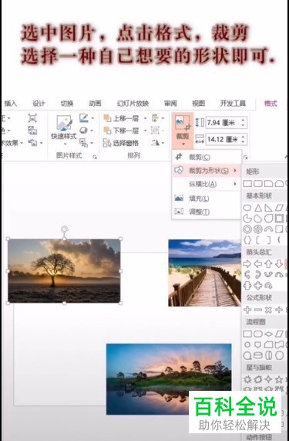The image size is (289, 441).
Task: Pick the donut ring shape
Action: (247, 229)
